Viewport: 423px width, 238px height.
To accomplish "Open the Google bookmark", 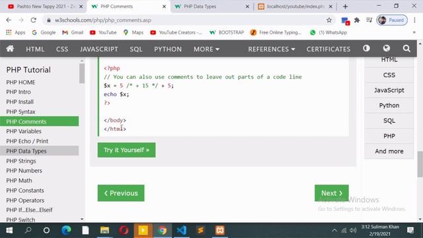I will pyautogui.click(x=44, y=32).
